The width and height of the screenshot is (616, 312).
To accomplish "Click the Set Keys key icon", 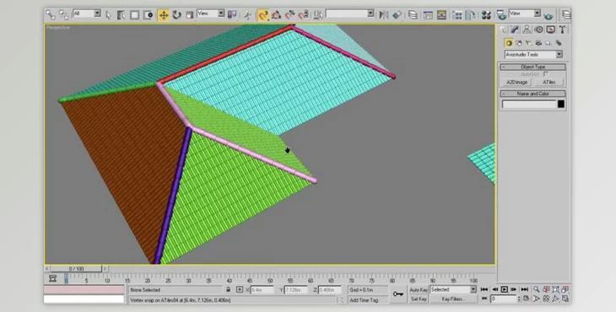I will point(398,294).
